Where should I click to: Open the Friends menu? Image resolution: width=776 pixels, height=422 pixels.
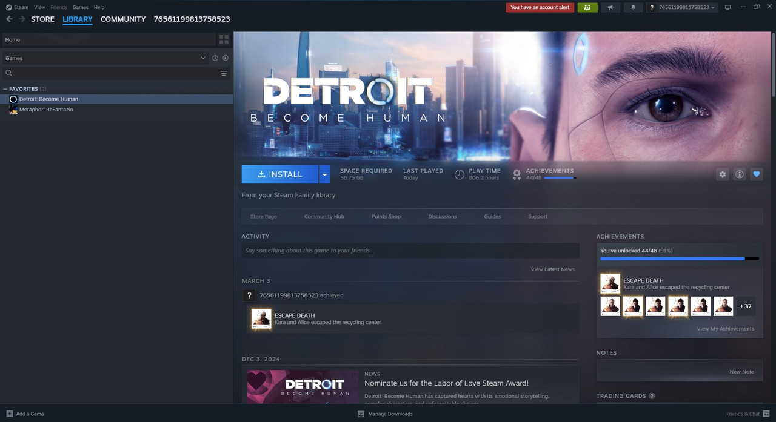pos(59,7)
